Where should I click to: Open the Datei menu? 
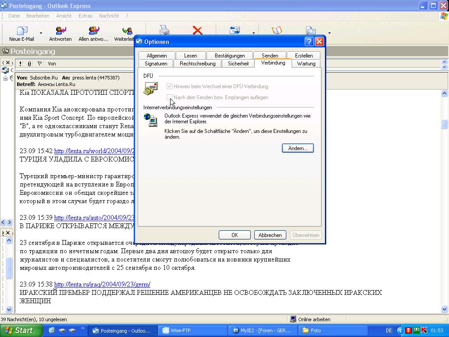coord(14,16)
